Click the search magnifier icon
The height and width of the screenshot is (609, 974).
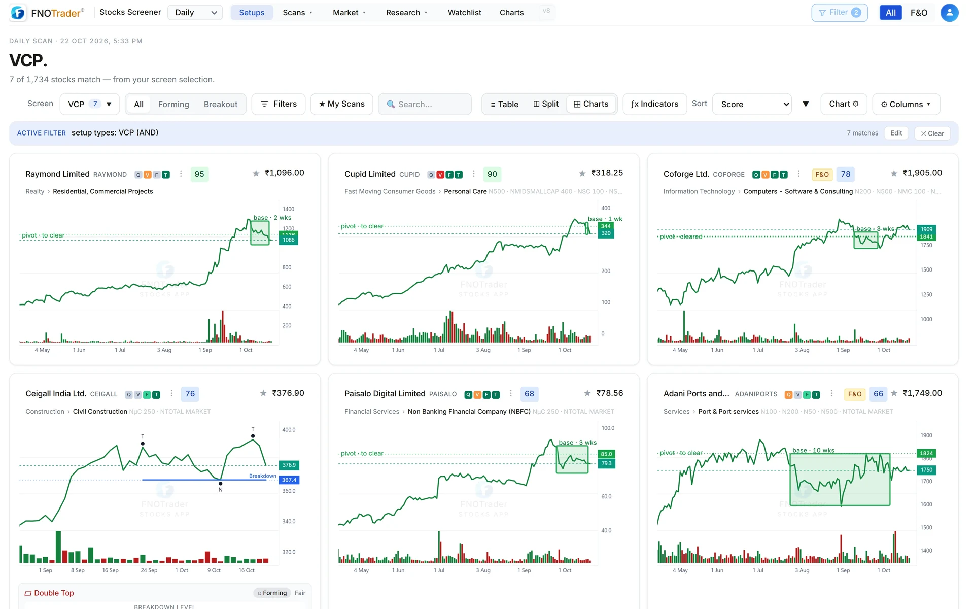(391, 104)
